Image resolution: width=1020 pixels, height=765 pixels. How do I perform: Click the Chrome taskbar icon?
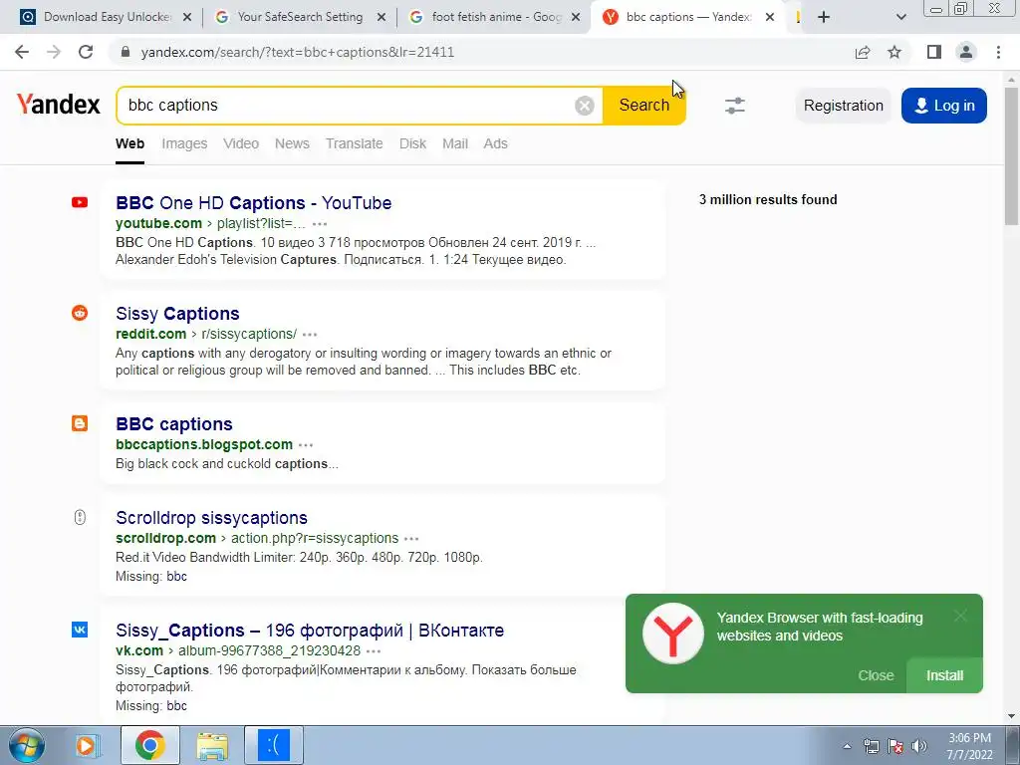tap(149, 745)
